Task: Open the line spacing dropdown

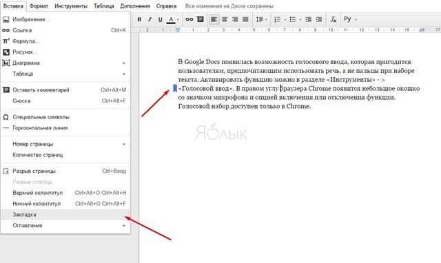Action: point(261,19)
